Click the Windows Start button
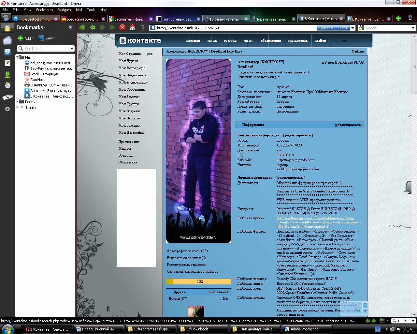417x334 pixels. tap(8, 329)
